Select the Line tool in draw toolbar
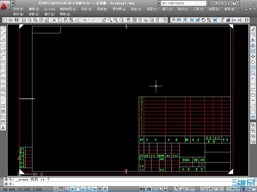 [3, 29]
